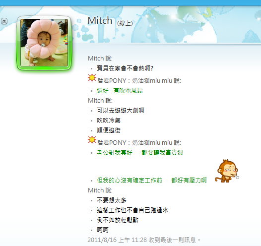The width and height of the screenshot is (261, 246).
Task: Select message 倒不如放輕鬆點
Action: click(118, 220)
